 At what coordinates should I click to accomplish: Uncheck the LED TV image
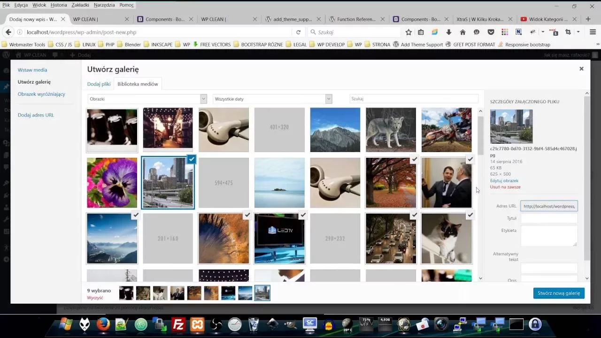point(303,215)
